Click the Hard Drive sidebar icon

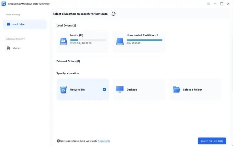(8, 24)
